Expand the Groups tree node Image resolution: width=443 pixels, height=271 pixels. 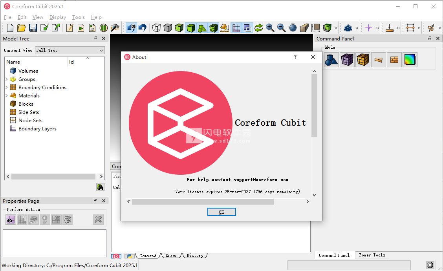coord(7,79)
